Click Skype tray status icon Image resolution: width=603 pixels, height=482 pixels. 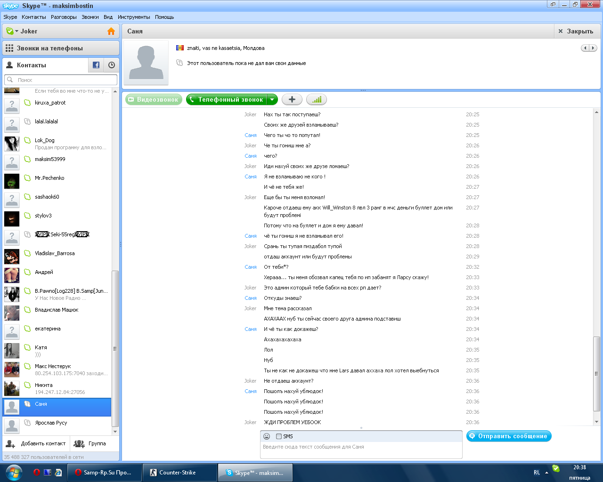(556, 468)
